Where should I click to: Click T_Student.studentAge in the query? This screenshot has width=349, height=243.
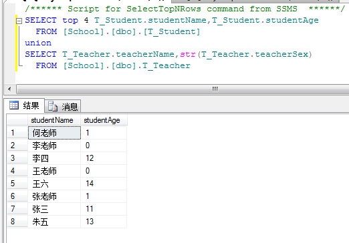point(265,20)
